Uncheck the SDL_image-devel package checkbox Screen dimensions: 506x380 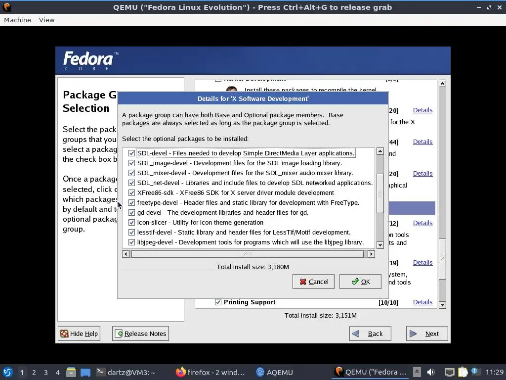tap(131, 163)
